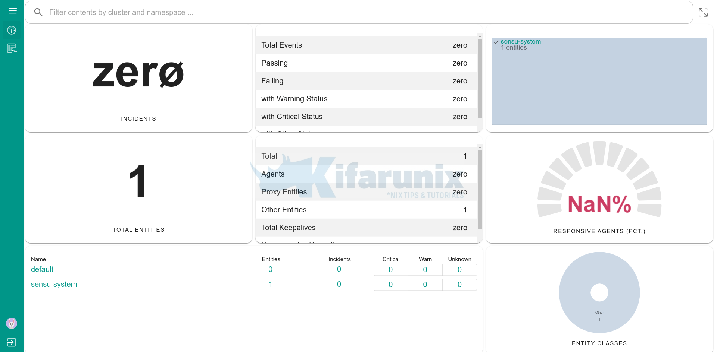Screen dimensions: 714x352
Task: Click the Critical column header
Action: click(x=391, y=259)
